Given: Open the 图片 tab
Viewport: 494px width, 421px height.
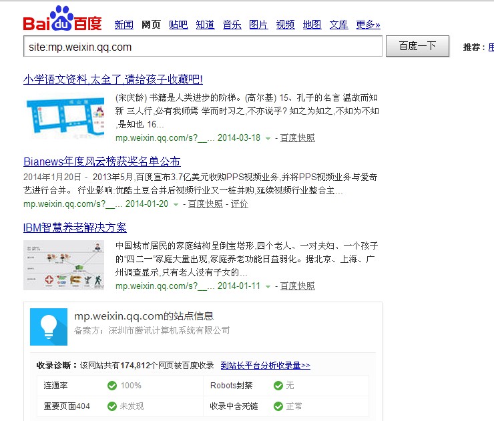Looking at the screenshot, I should 258,25.
